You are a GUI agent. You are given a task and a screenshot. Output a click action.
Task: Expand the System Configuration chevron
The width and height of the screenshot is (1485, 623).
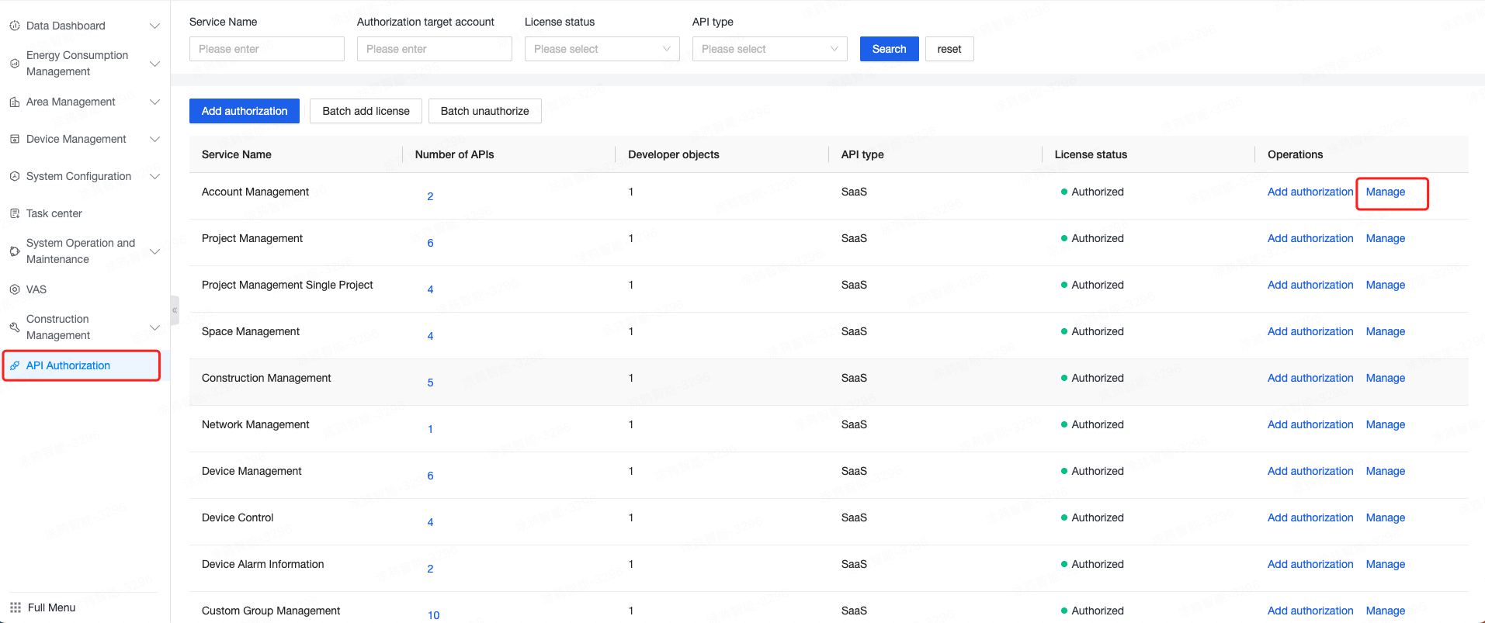[x=154, y=176]
